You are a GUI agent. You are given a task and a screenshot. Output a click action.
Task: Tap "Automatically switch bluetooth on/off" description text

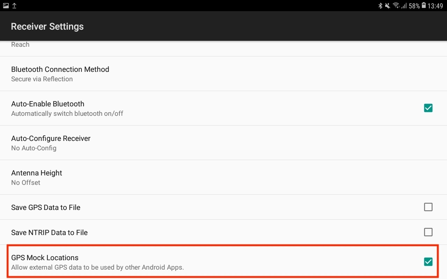[67, 113]
